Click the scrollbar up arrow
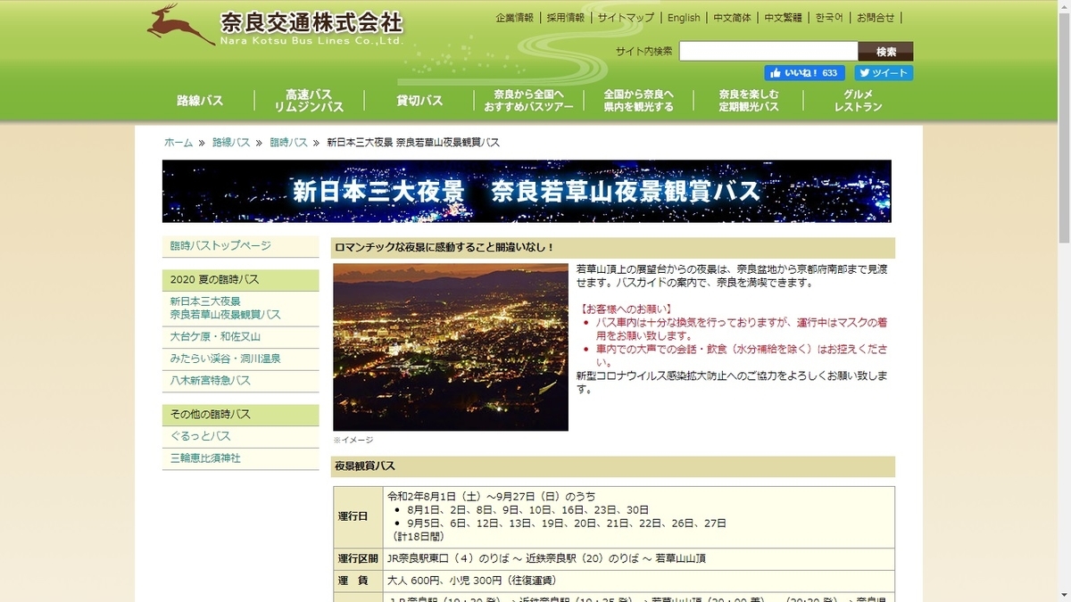Image resolution: width=1071 pixels, height=602 pixels. pos(1064,7)
